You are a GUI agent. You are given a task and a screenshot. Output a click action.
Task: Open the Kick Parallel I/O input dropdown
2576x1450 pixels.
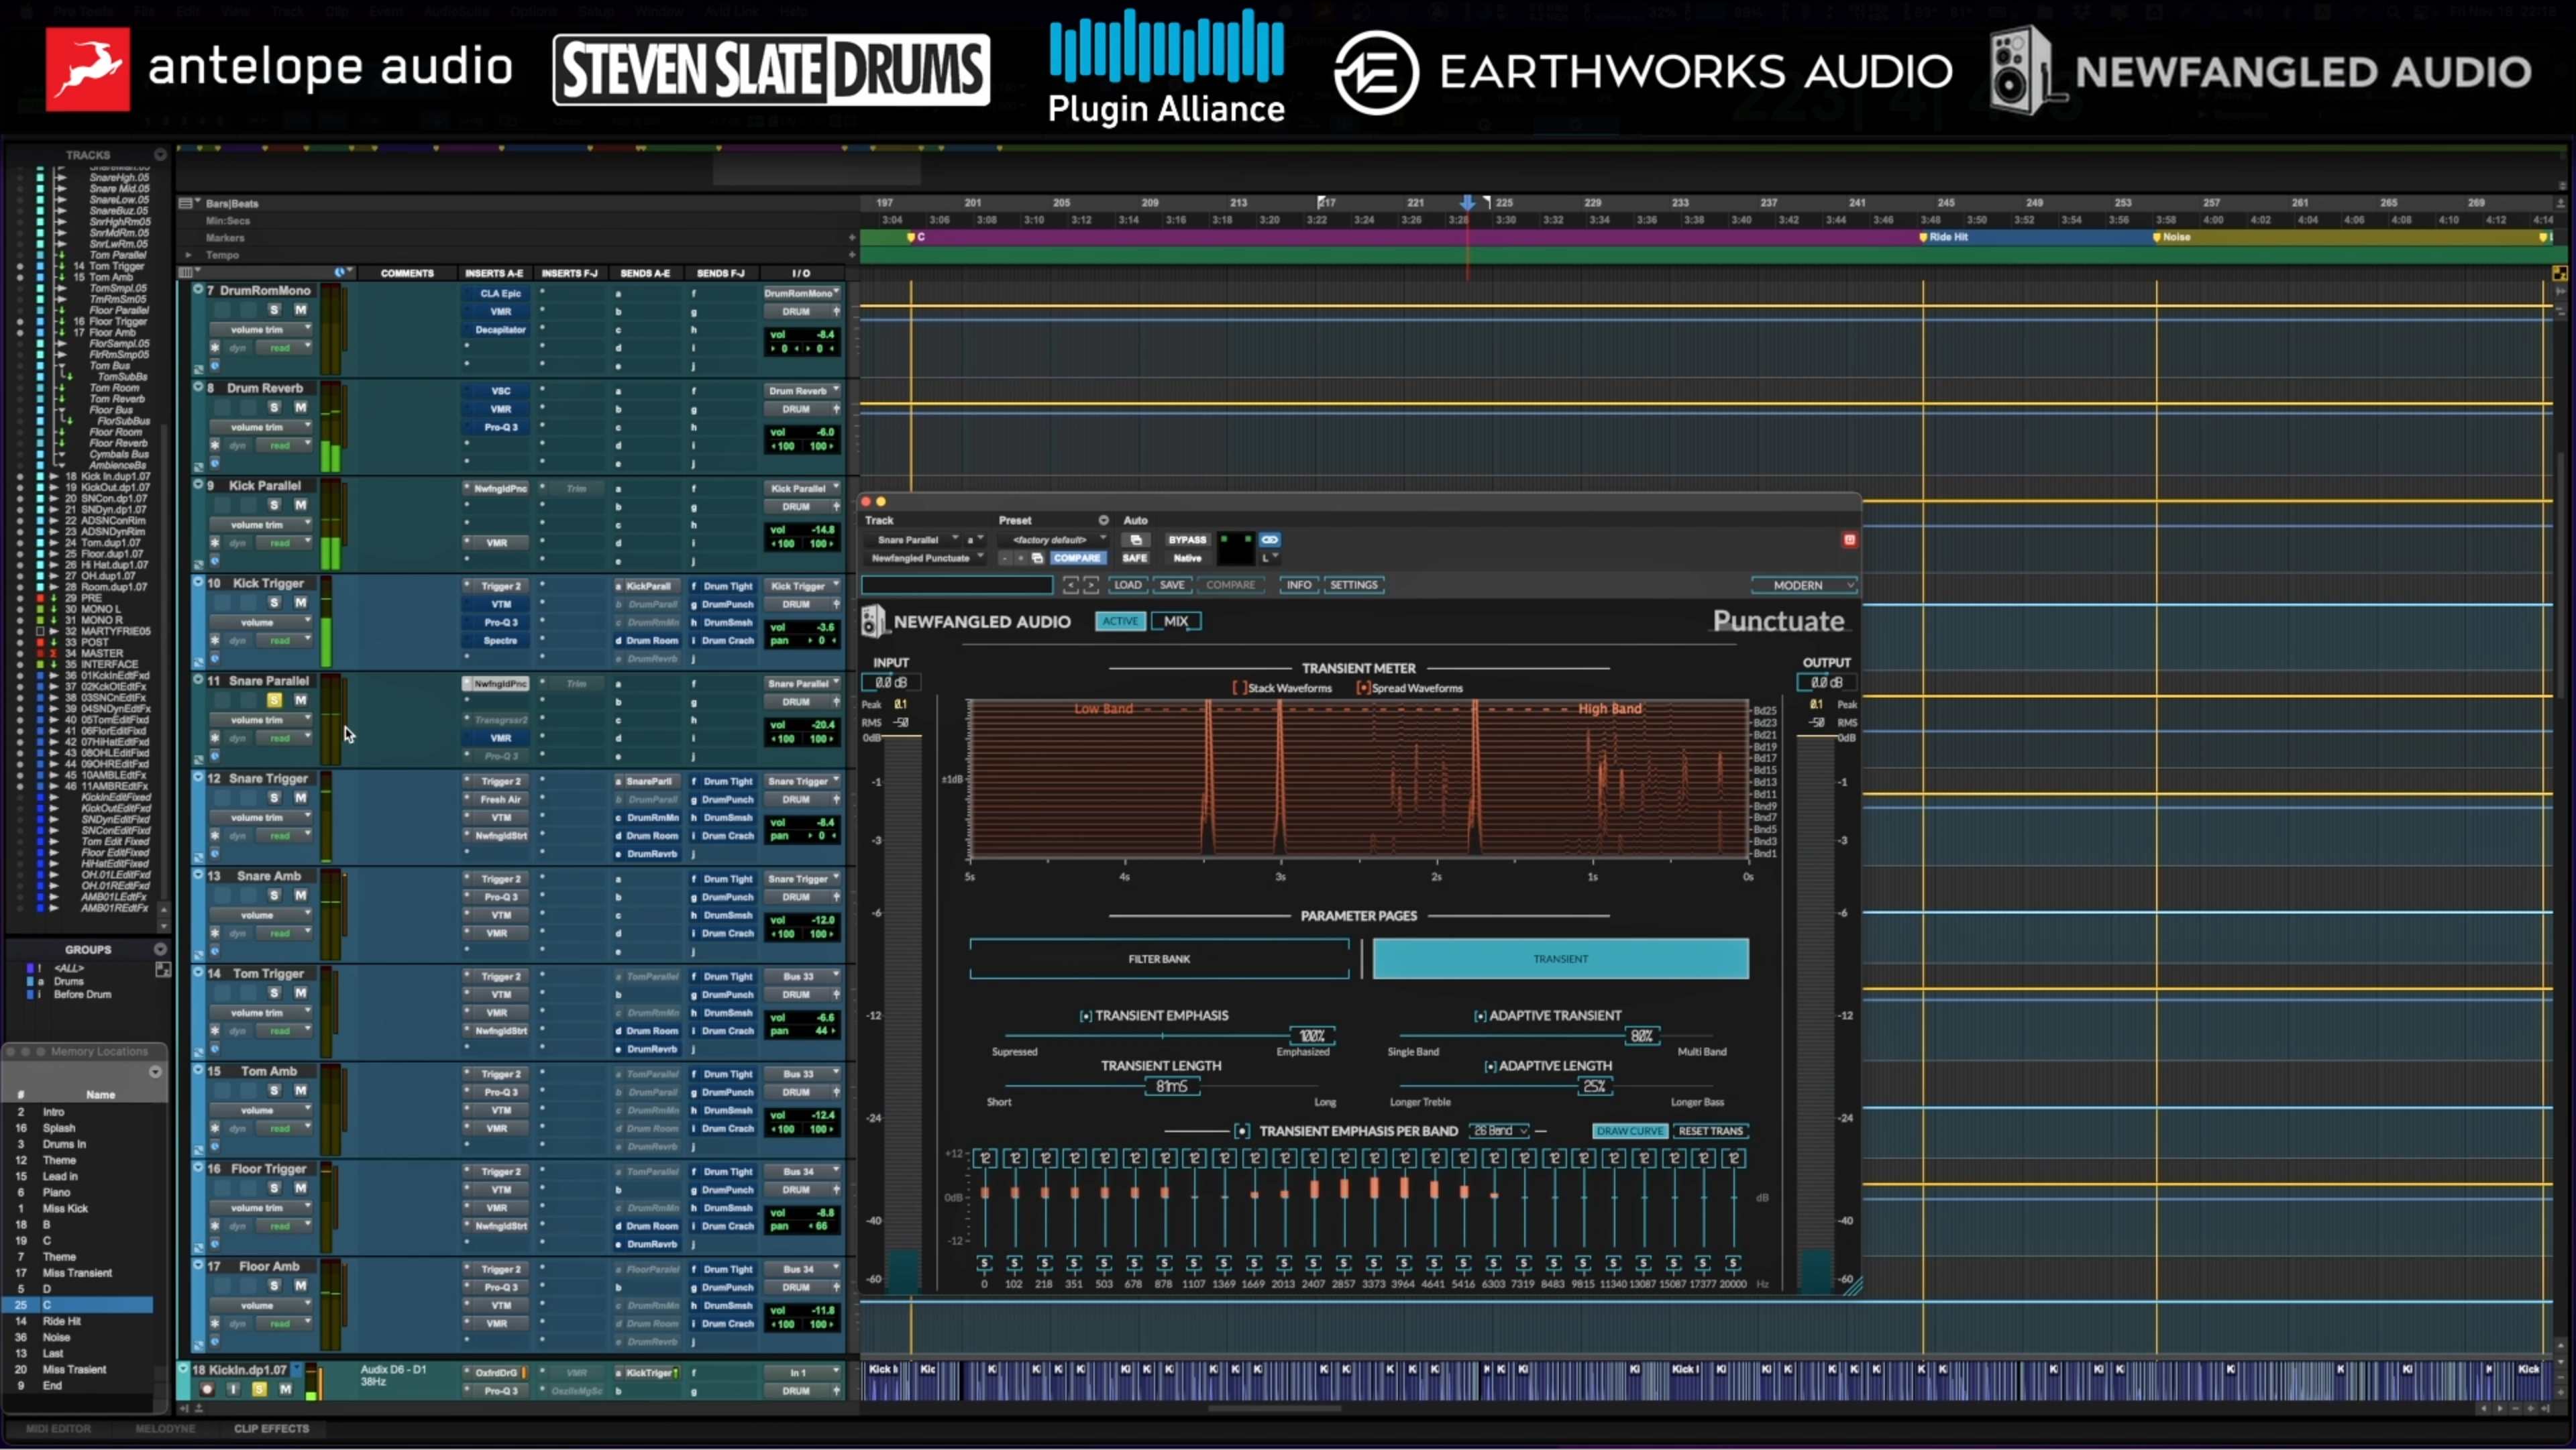(x=803, y=489)
